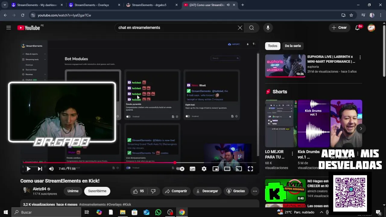Open a new browser tab

pyautogui.click(x=242, y=5)
